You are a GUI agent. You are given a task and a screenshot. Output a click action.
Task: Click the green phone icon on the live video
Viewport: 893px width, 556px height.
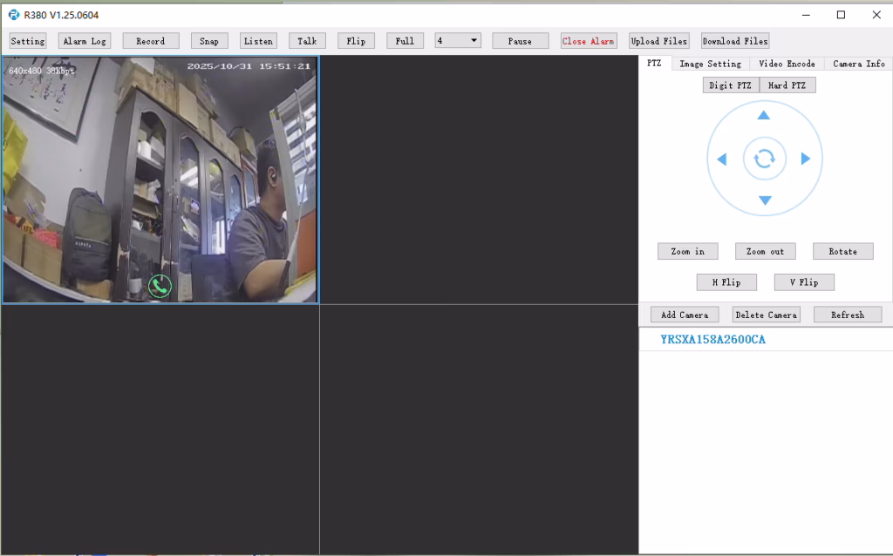pos(160,285)
